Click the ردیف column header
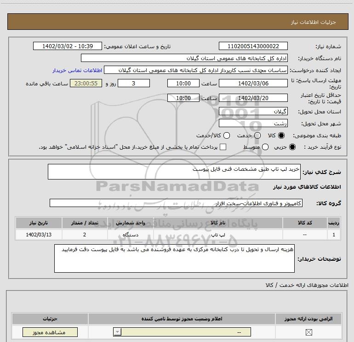Image resolution: width=354 pixels, height=342 pixels. [x=334, y=223]
